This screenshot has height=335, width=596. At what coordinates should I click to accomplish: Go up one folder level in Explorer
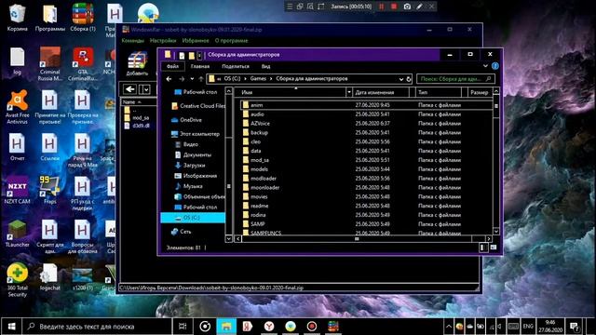tap(201, 79)
